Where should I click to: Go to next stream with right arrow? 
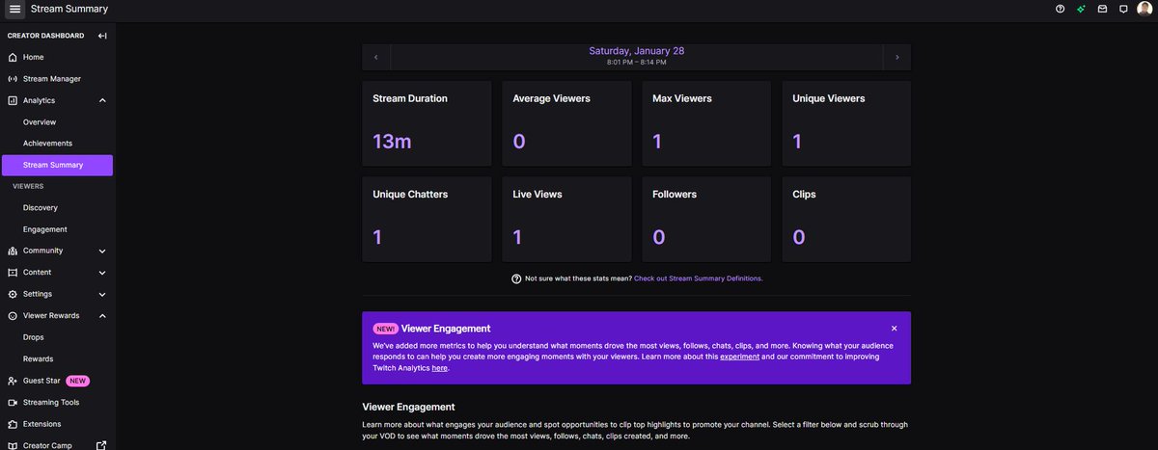[897, 57]
